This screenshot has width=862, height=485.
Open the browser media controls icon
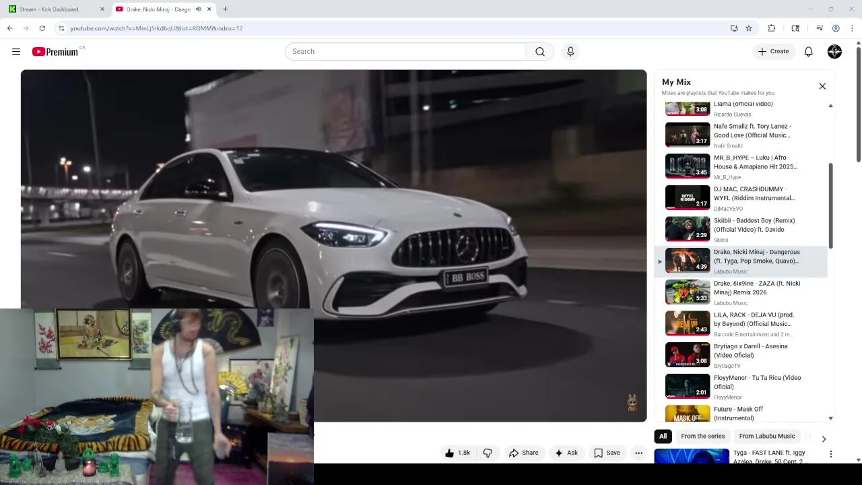(x=820, y=28)
